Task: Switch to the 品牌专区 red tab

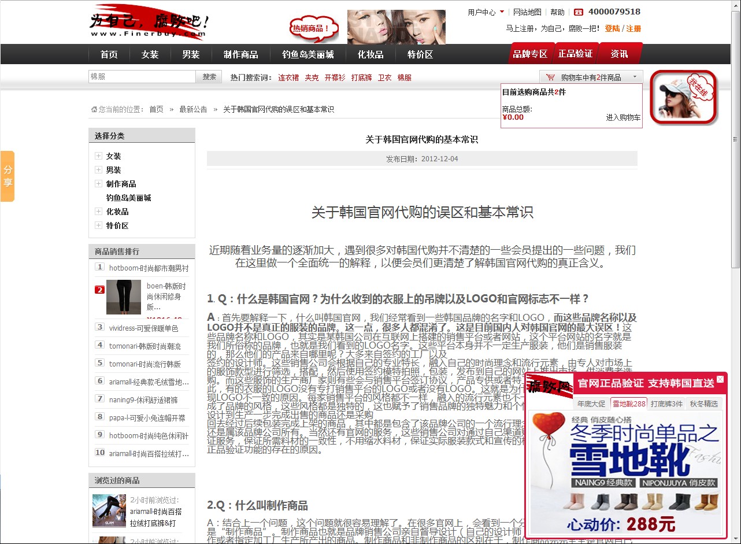Action: (x=529, y=54)
